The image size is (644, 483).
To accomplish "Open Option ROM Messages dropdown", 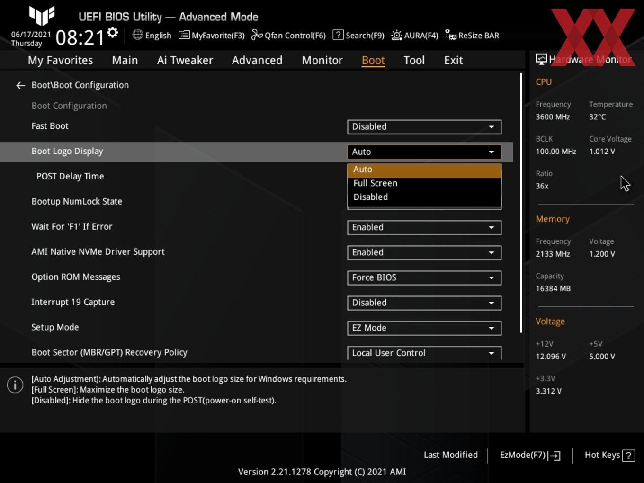I will click(424, 277).
